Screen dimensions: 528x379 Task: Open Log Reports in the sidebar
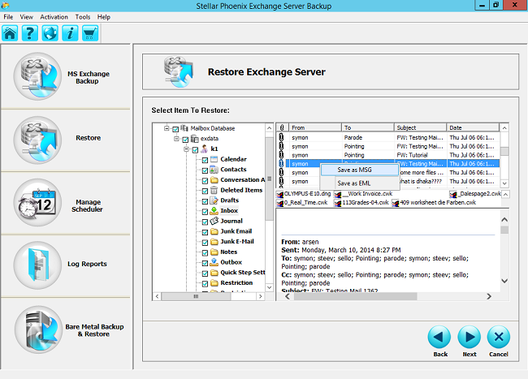point(37,265)
